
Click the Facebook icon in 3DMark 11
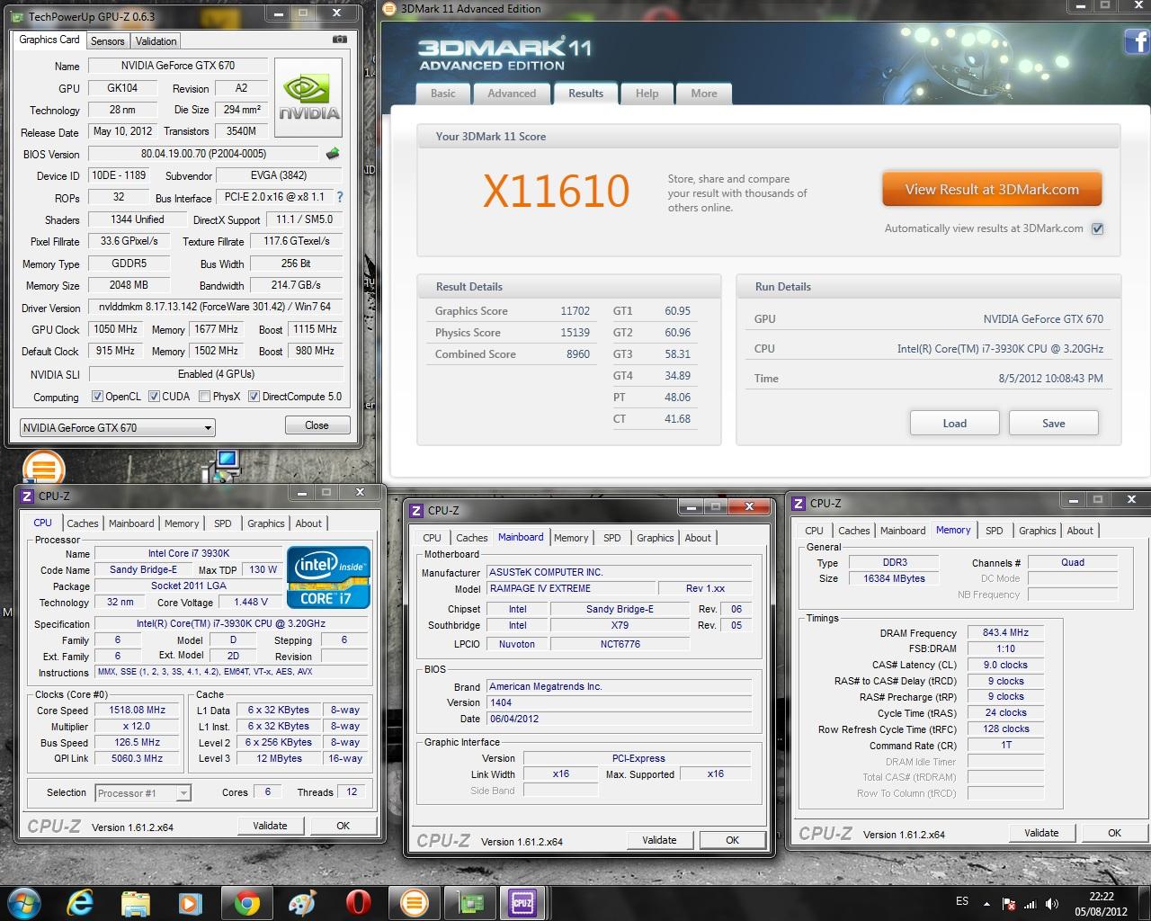pos(1138,41)
